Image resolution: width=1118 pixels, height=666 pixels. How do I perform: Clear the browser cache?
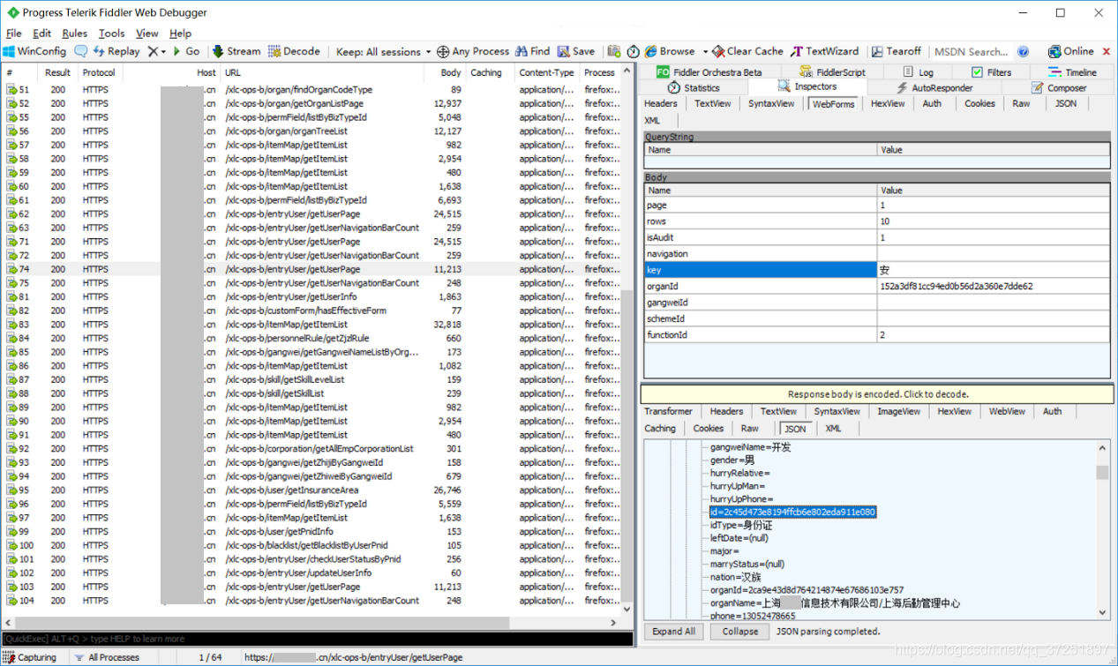coord(748,51)
